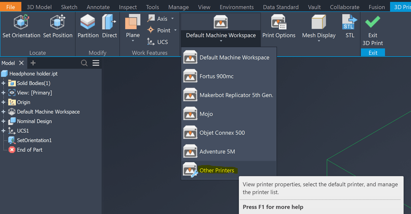Image resolution: width=411 pixels, height=214 pixels.
Task: Click the Nominal Design icon
Action: (12, 121)
